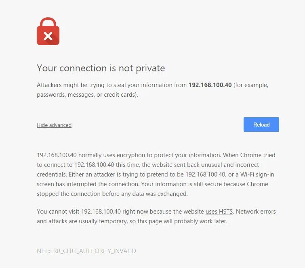Click "this page will probably work later" text
The height and width of the screenshot is (268, 305).
pyautogui.click(x=182, y=221)
